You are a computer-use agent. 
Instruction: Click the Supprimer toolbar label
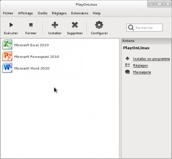[75, 33]
